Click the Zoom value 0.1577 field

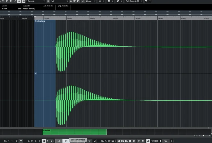pyautogui.click(x=5, y=9)
